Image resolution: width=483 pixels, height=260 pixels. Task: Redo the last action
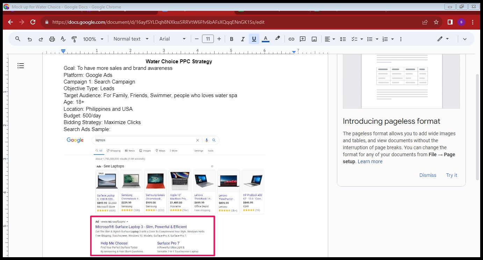pos(41,39)
